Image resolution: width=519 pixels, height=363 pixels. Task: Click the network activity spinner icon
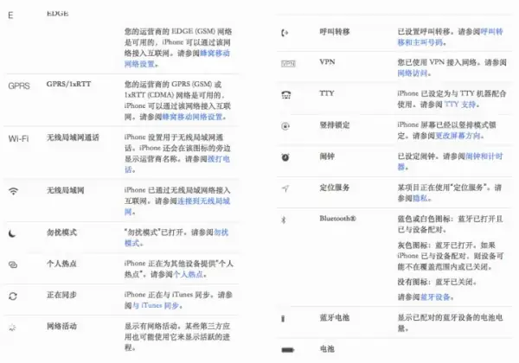[12, 328]
